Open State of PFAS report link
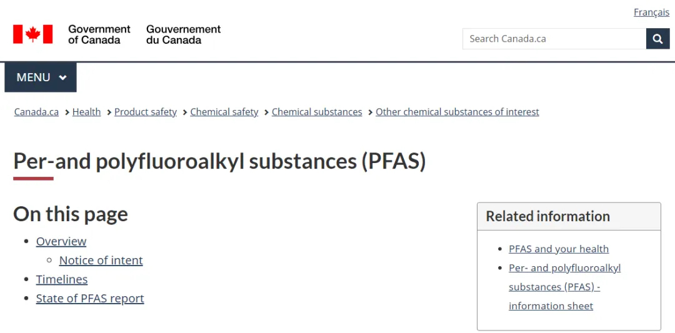 point(90,299)
